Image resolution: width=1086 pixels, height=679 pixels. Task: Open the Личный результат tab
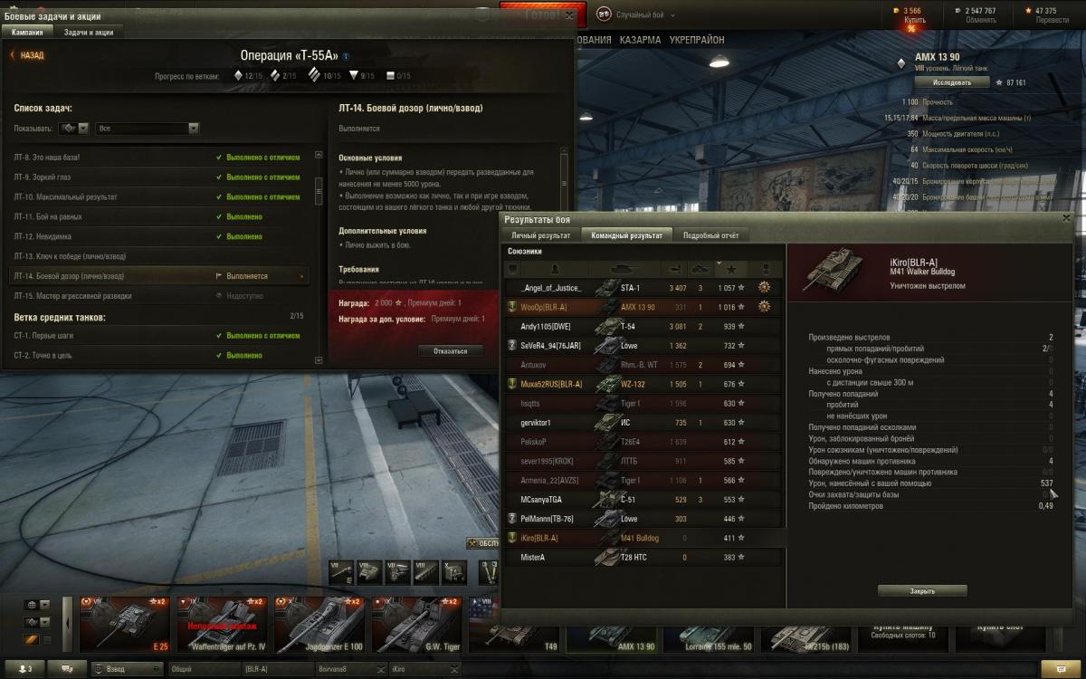click(x=541, y=235)
